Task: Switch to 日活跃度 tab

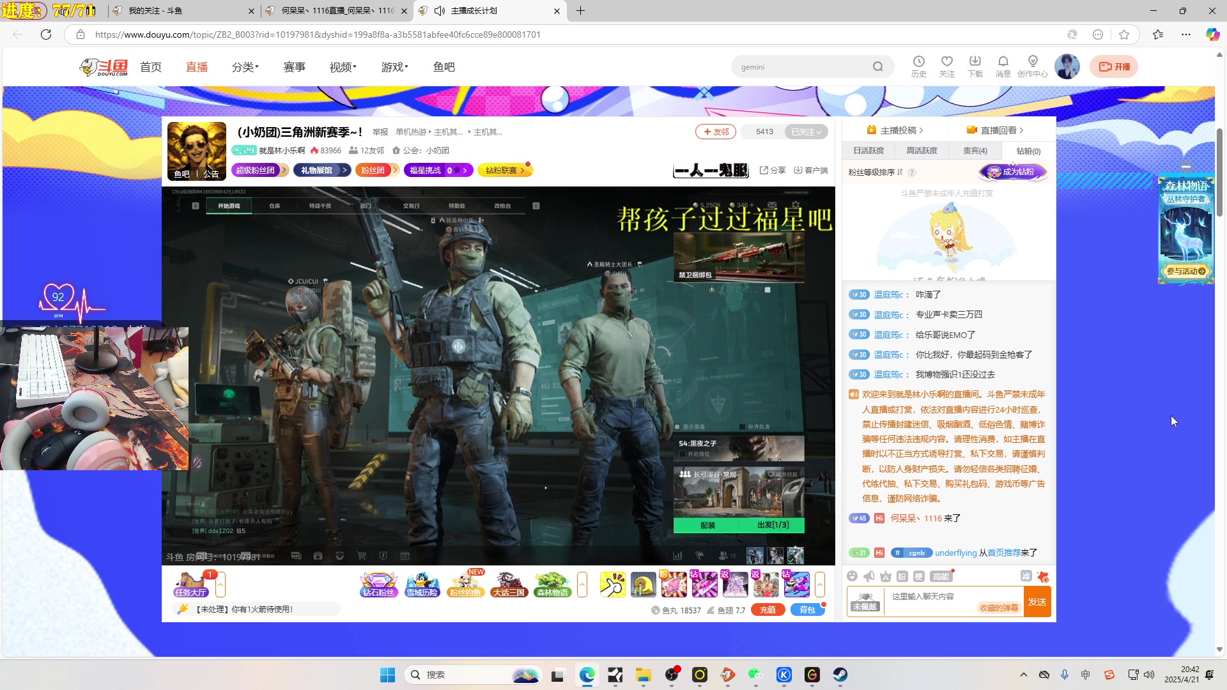Action: [868, 151]
